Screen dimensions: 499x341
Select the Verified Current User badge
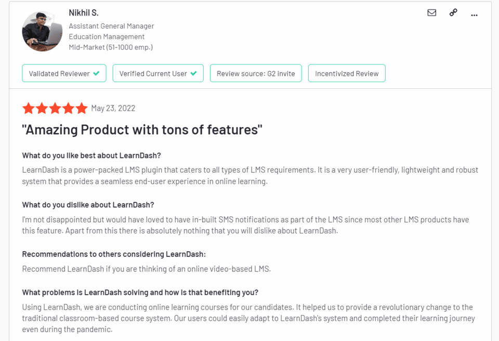157,73
